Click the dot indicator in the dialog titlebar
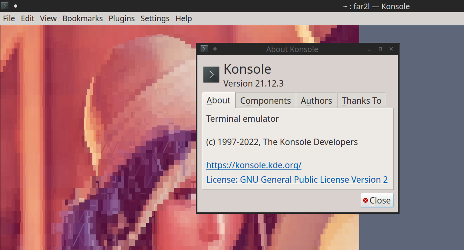The image size is (464, 250). point(215,49)
